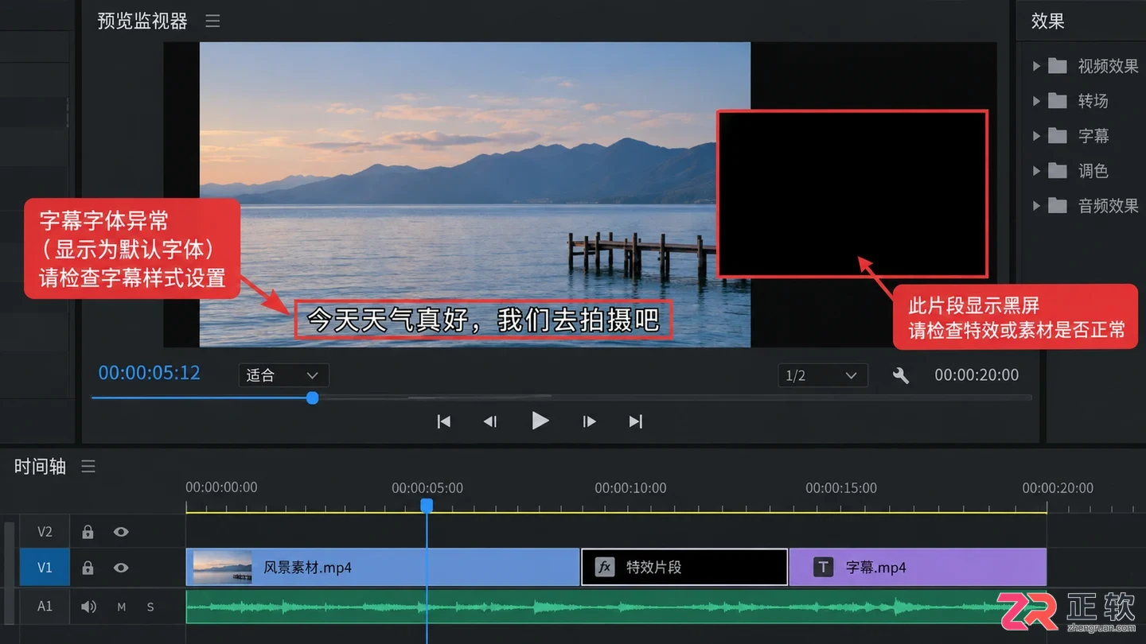The height and width of the screenshot is (644, 1146).
Task: Click the 音频效果 folder icon
Action: click(1058, 206)
